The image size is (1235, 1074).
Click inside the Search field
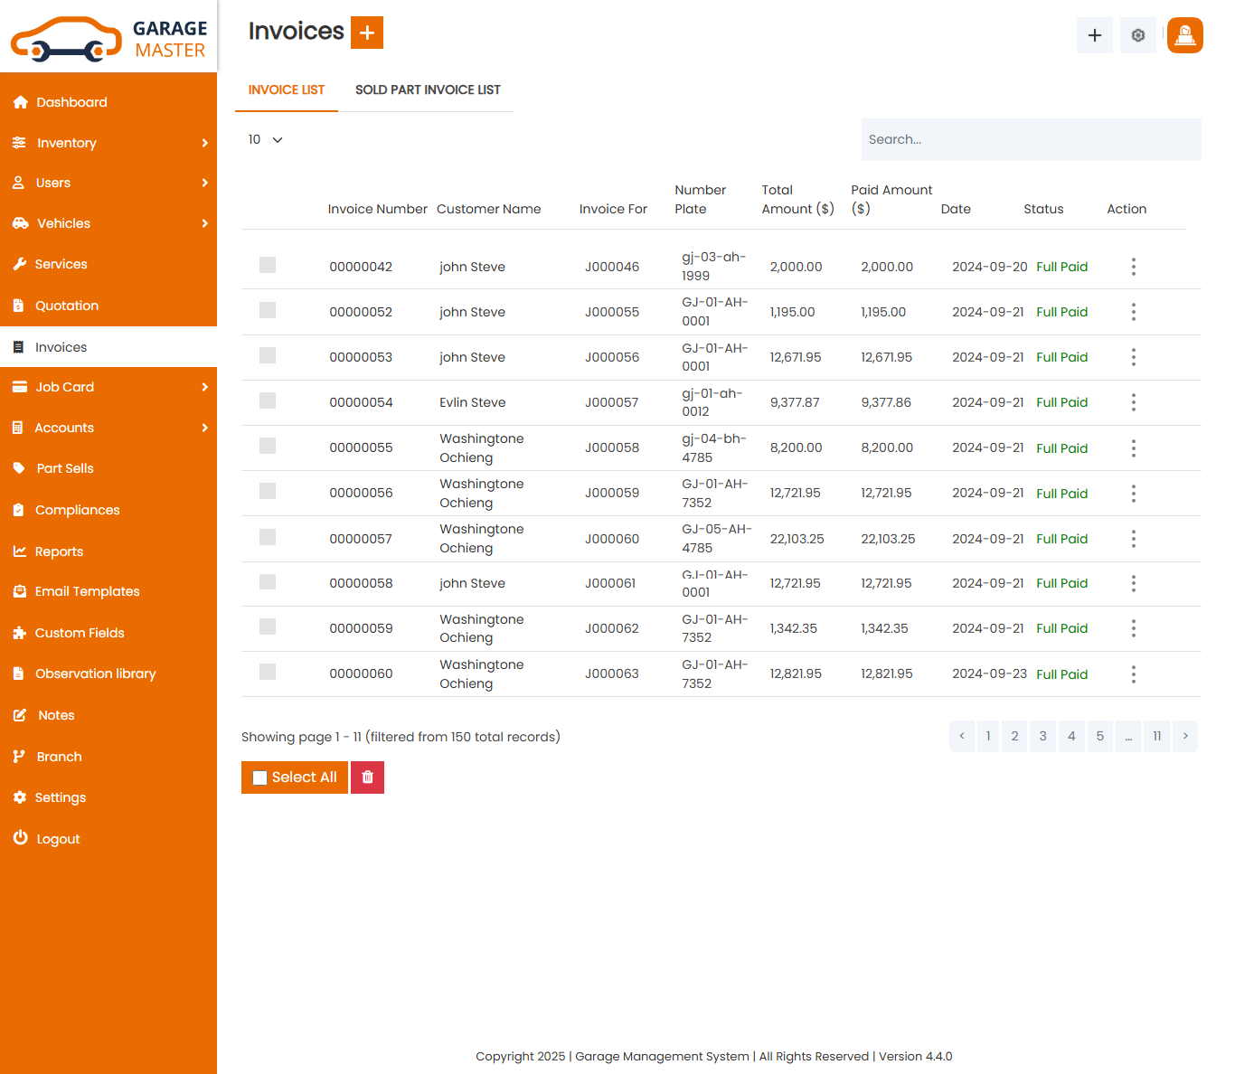1031,139
